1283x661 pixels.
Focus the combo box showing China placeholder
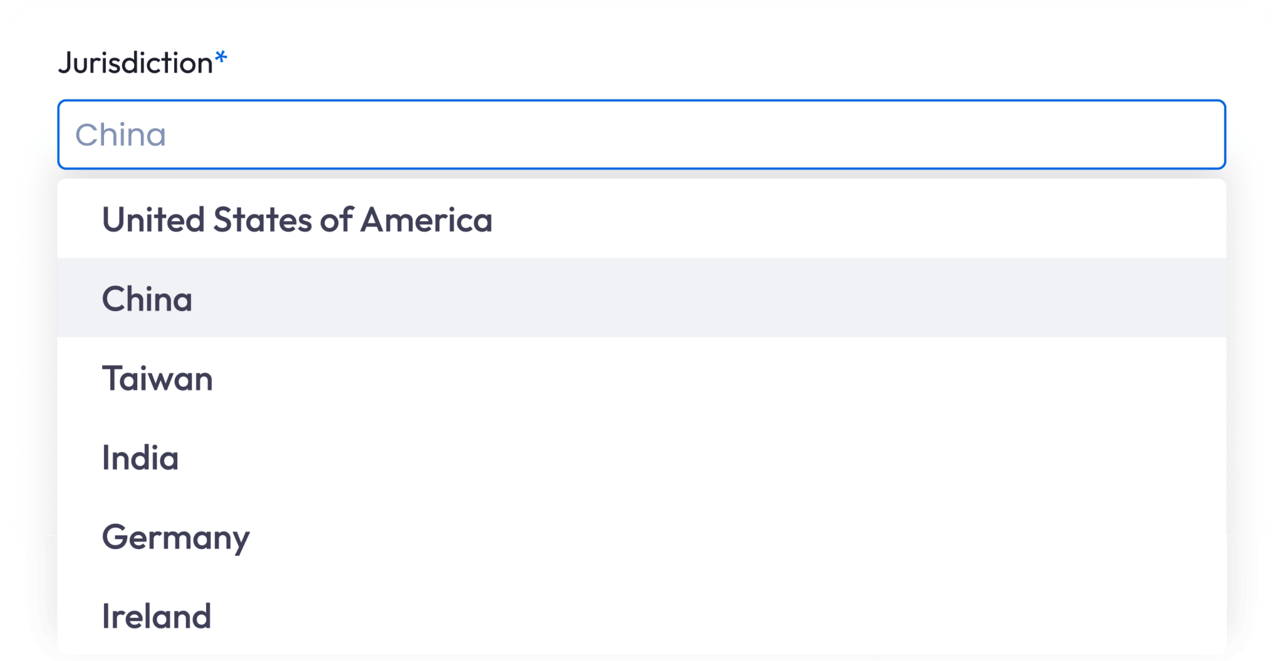[641, 135]
